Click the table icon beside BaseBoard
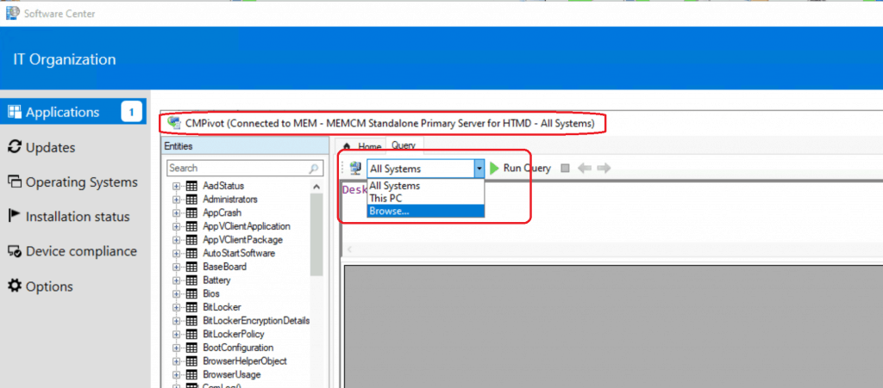This screenshot has height=388, width=883. [x=191, y=267]
